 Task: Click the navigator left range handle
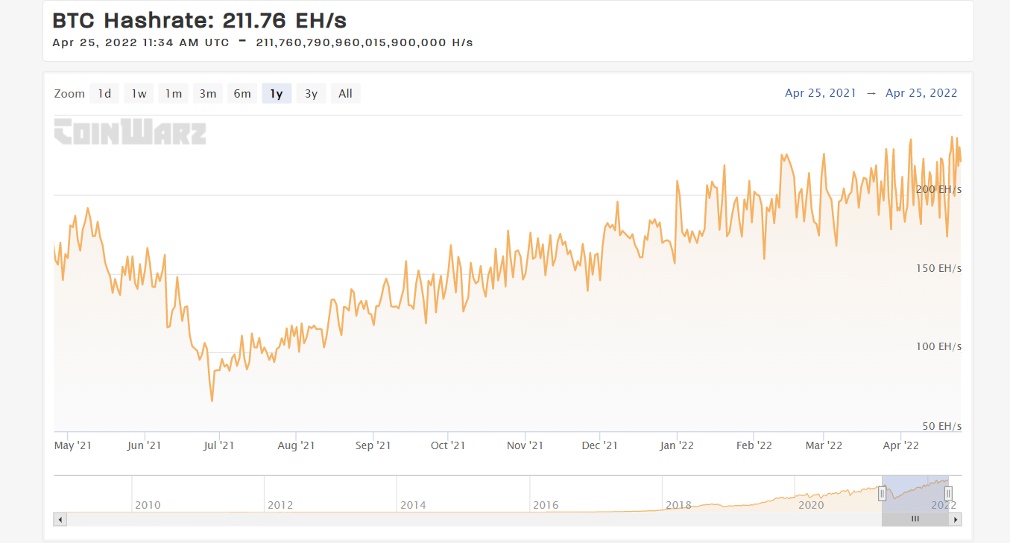[x=882, y=493]
